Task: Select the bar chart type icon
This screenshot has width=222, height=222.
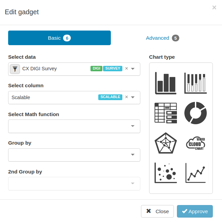Action: tap(166, 83)
